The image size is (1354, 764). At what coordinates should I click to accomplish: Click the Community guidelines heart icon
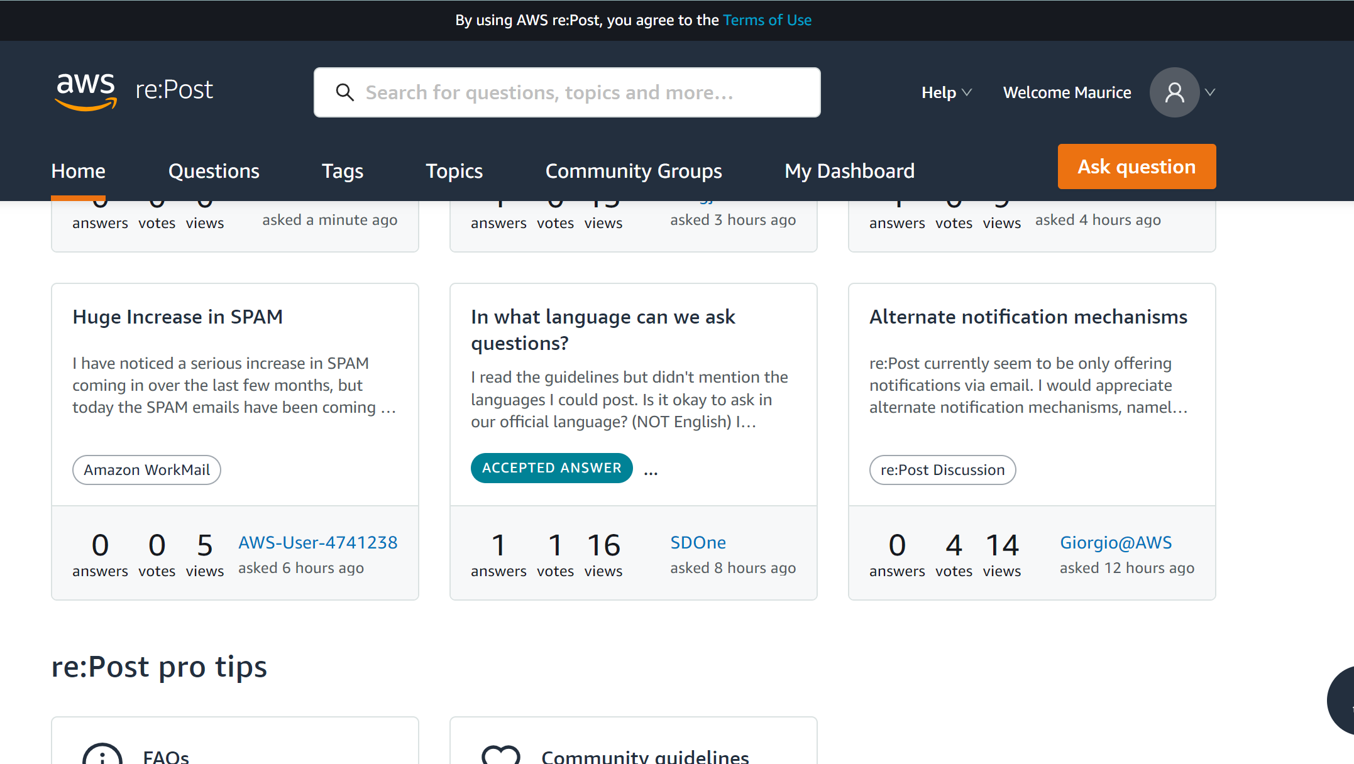(501, 755)
